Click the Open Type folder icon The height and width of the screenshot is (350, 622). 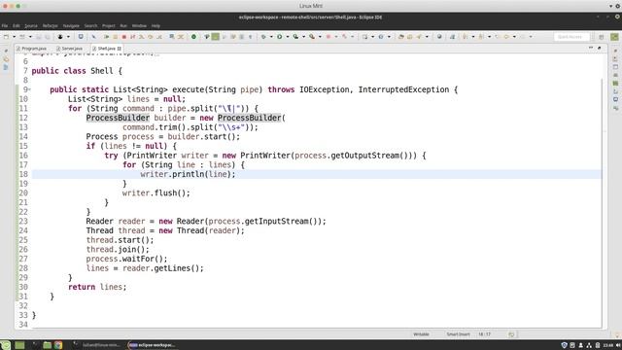click(x=401, y=37)
